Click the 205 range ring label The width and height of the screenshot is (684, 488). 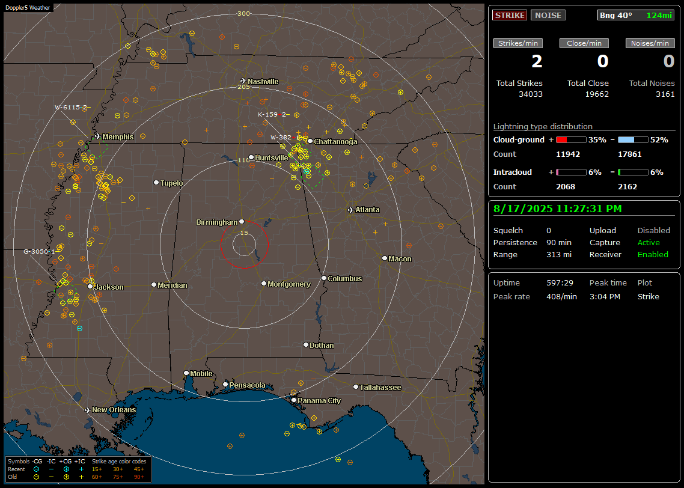coord(243,87)
